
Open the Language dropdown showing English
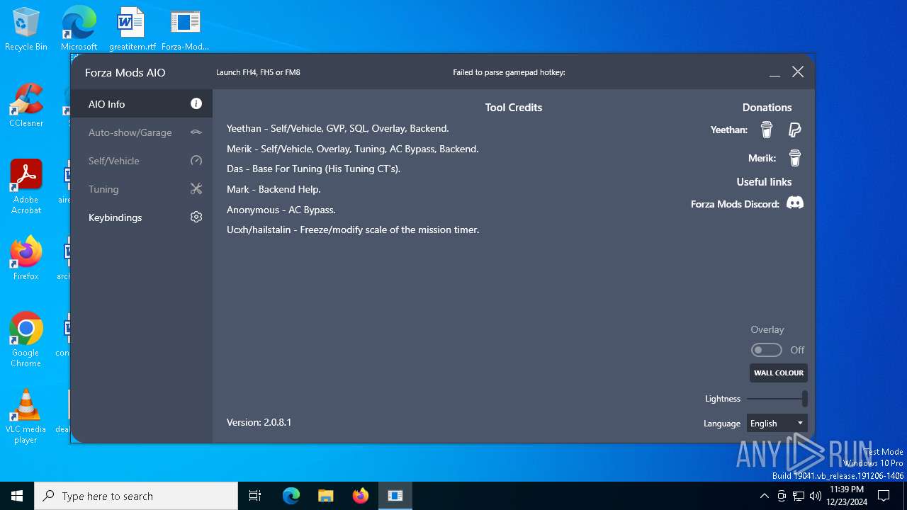[x=777, y=423]
